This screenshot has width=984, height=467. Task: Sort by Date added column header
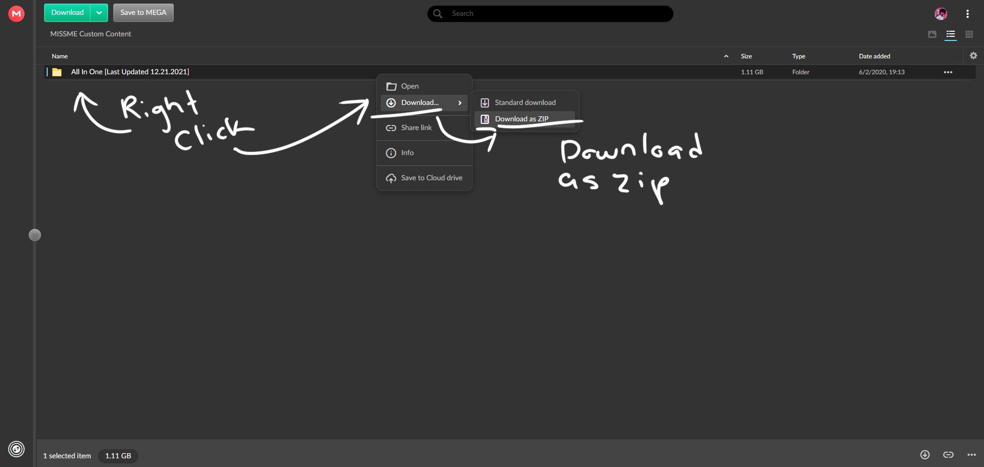(x=874, y=56)
